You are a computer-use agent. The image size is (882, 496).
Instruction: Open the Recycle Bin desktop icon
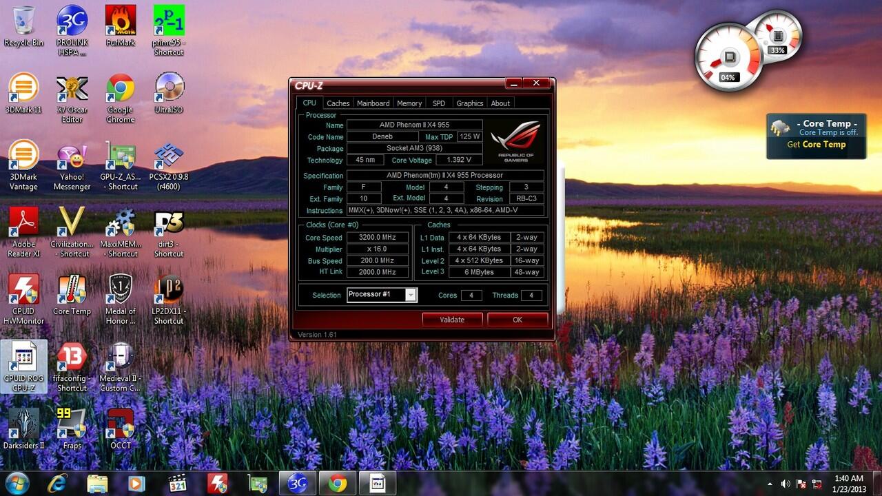(x=23, y=26)
